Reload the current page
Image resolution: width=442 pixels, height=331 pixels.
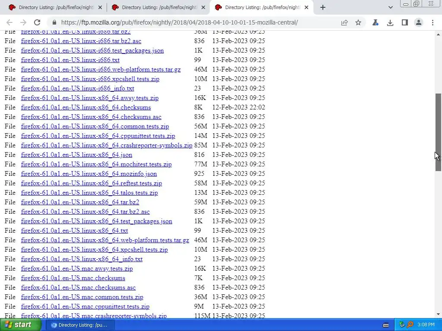37,22
